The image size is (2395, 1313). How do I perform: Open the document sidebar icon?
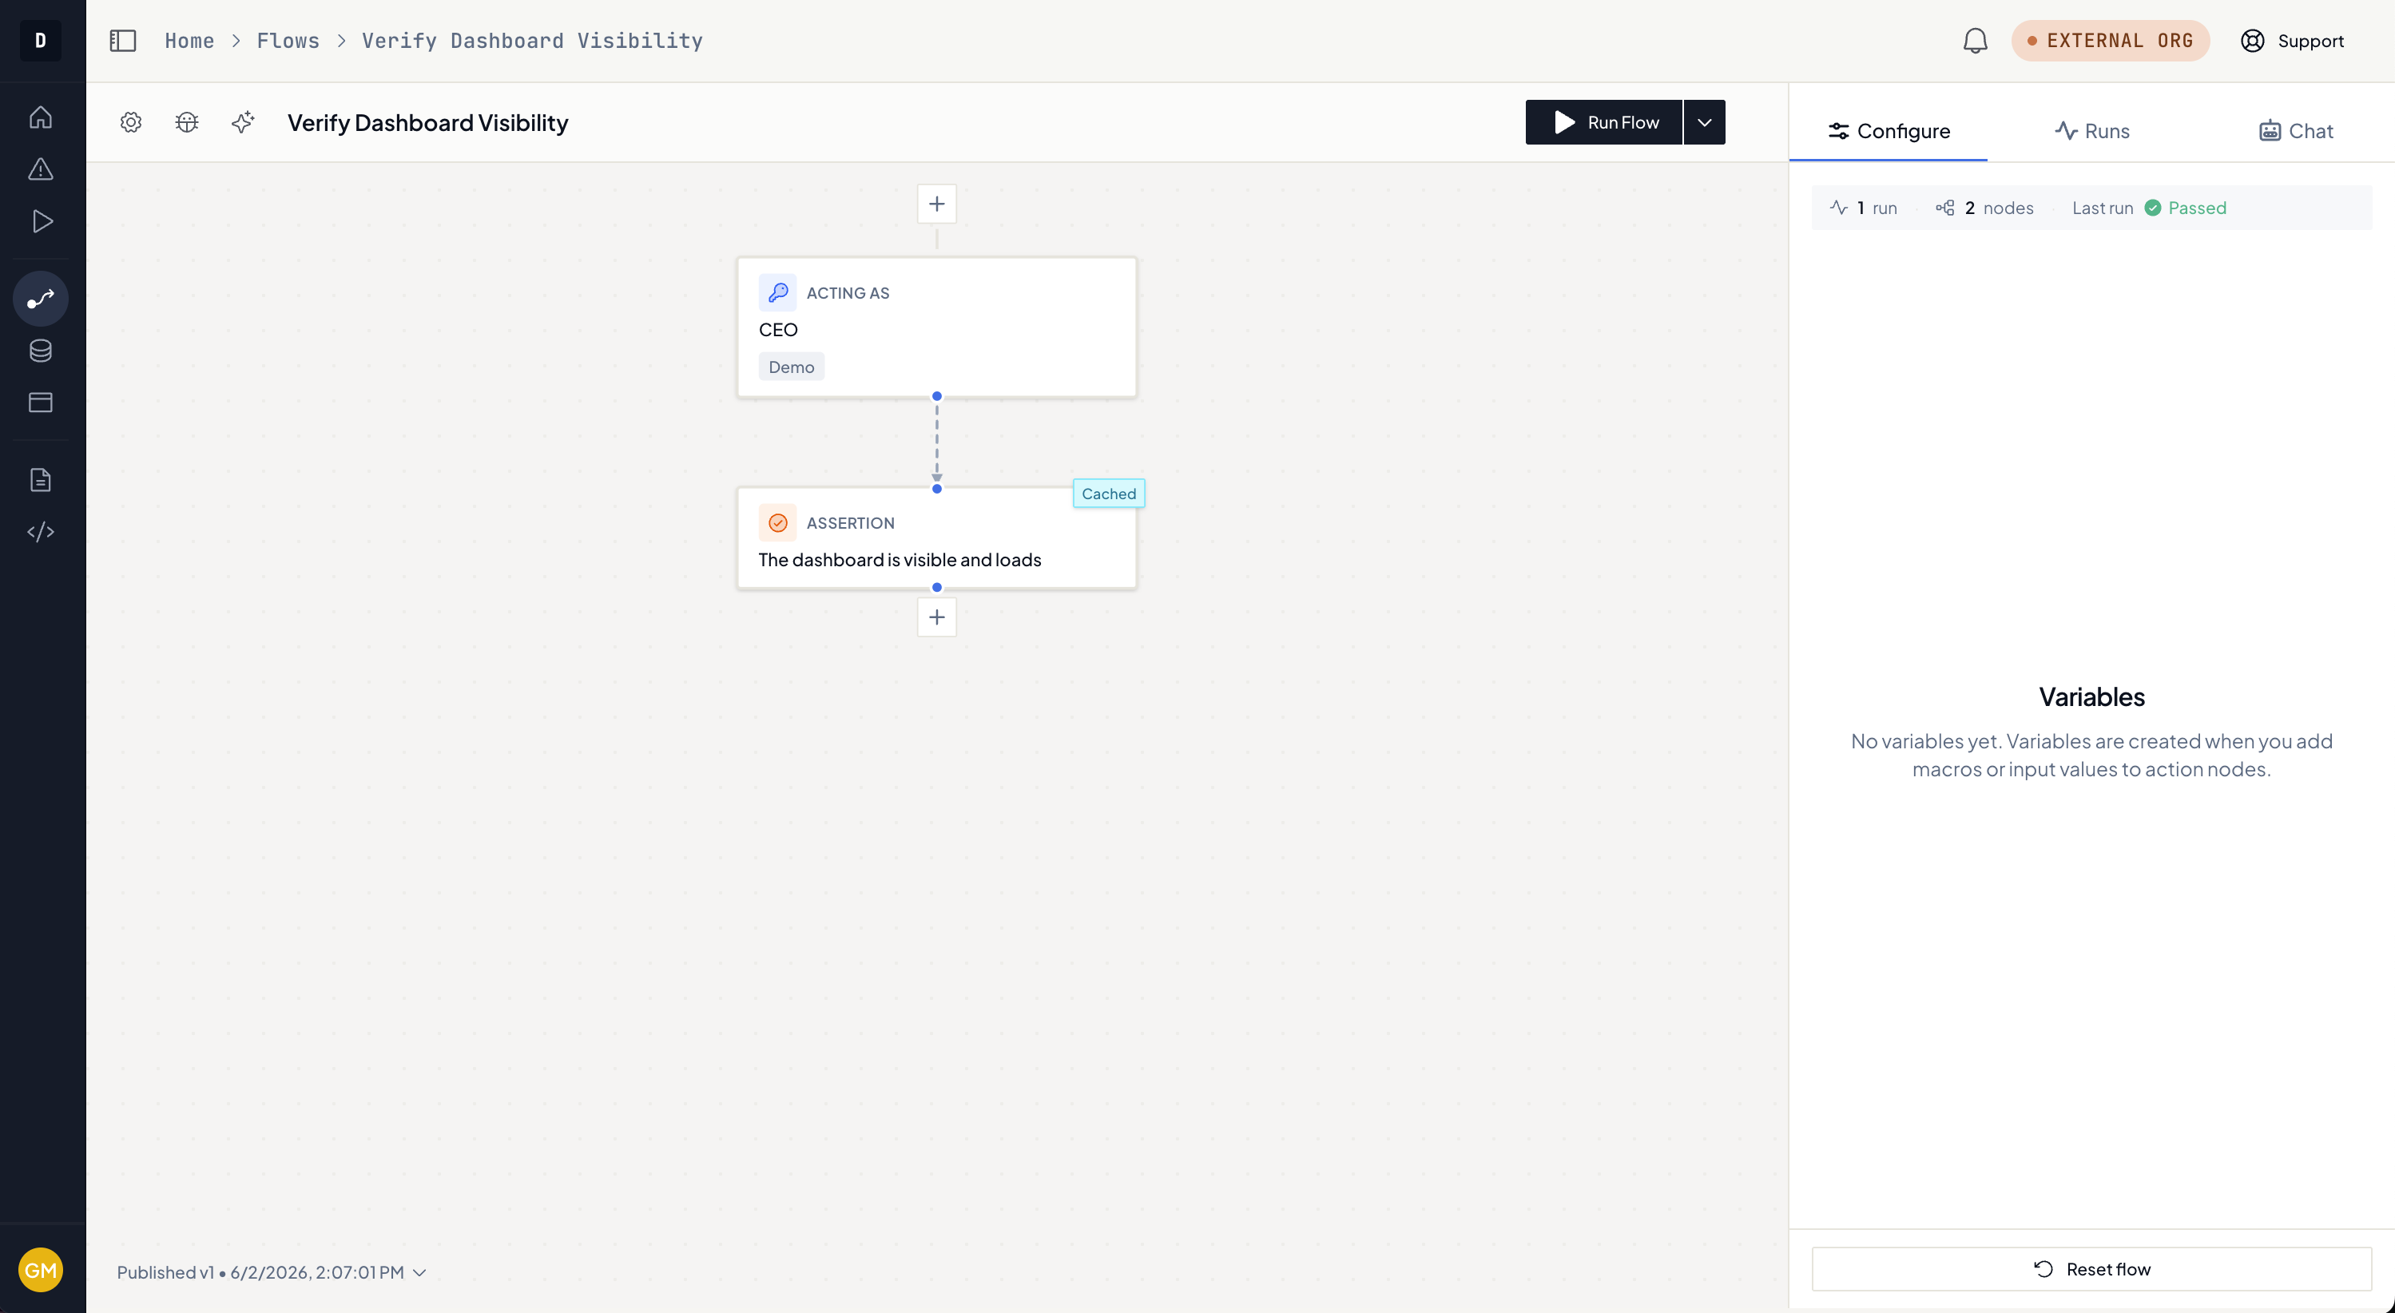(x=41, y=479)
